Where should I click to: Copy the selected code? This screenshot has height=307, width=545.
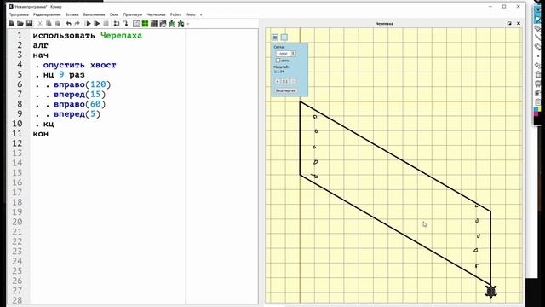[49, 24]
